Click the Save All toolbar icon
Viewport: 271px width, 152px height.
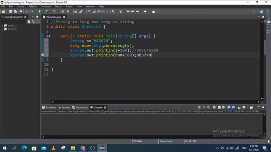(x=15, y=11)
